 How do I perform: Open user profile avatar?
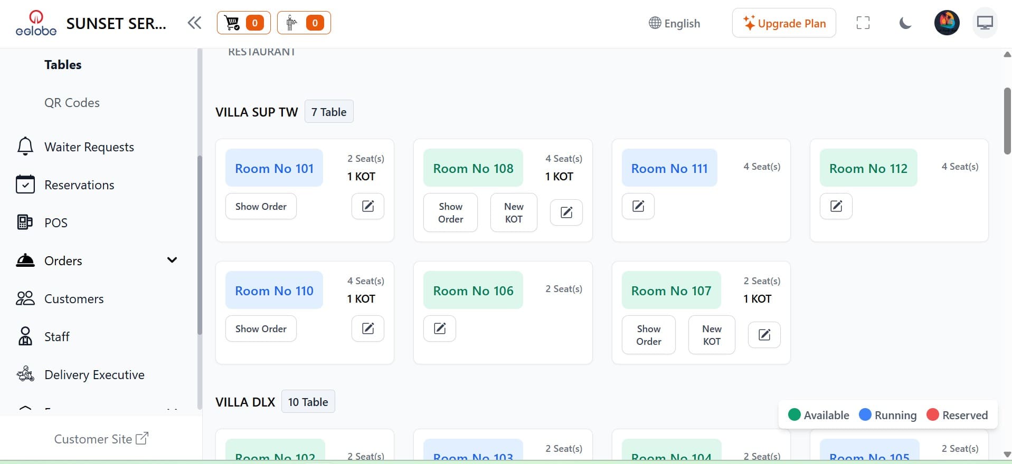[x=947, y=23]
